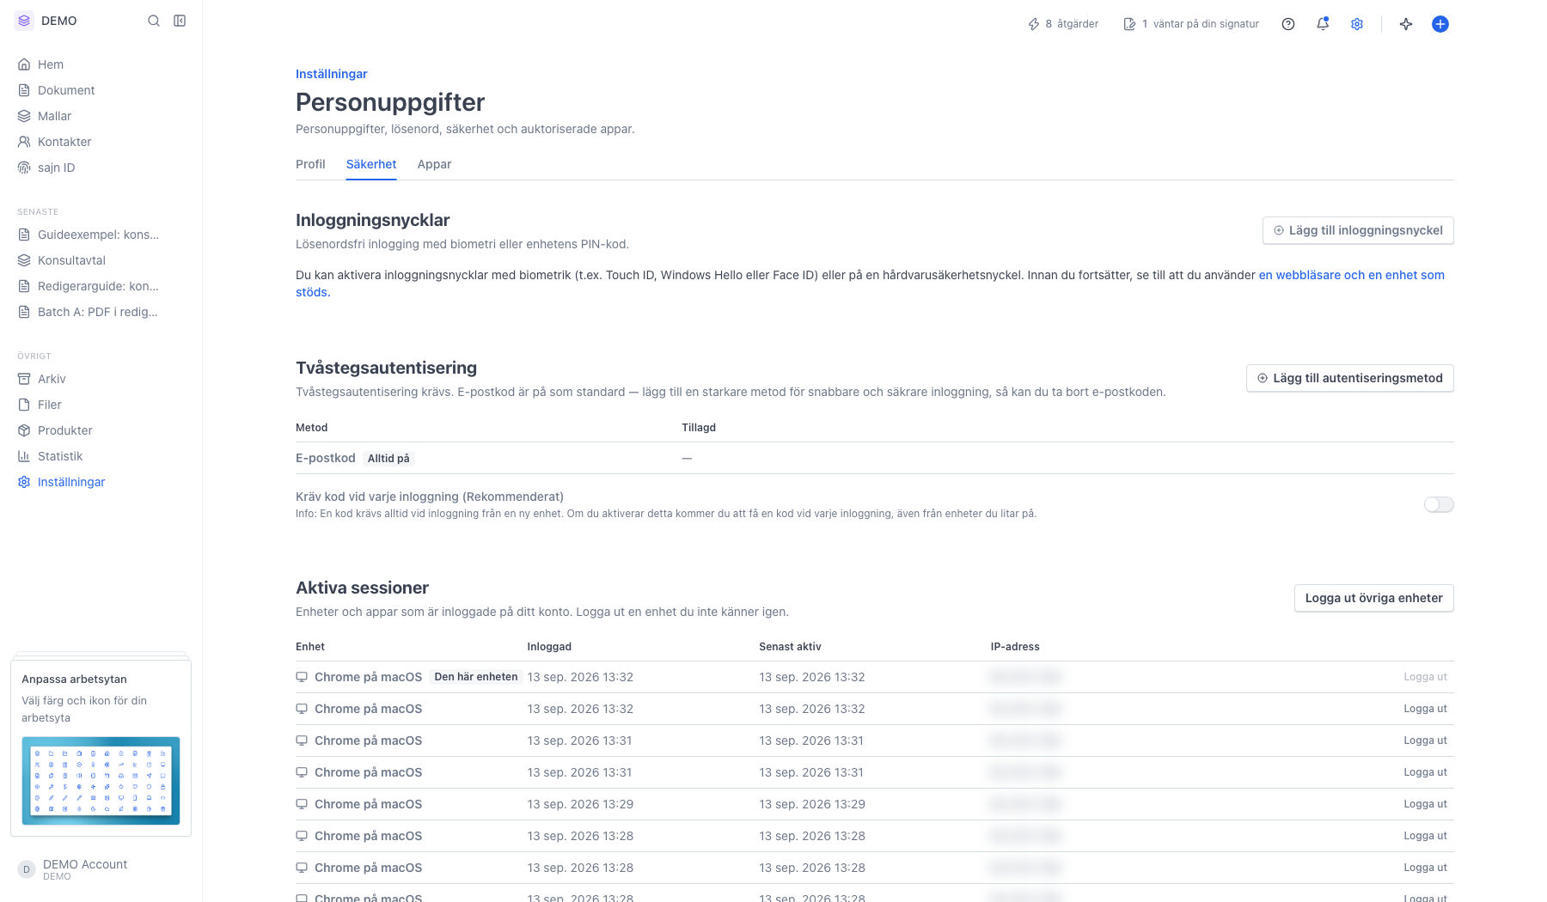This screenshot has width=1547, height=902.
Task: Click the Den här enheten label
Action: click(476, 677)
